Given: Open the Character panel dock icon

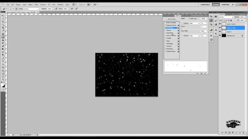Looking at the screenshot, I should [216, 30].
